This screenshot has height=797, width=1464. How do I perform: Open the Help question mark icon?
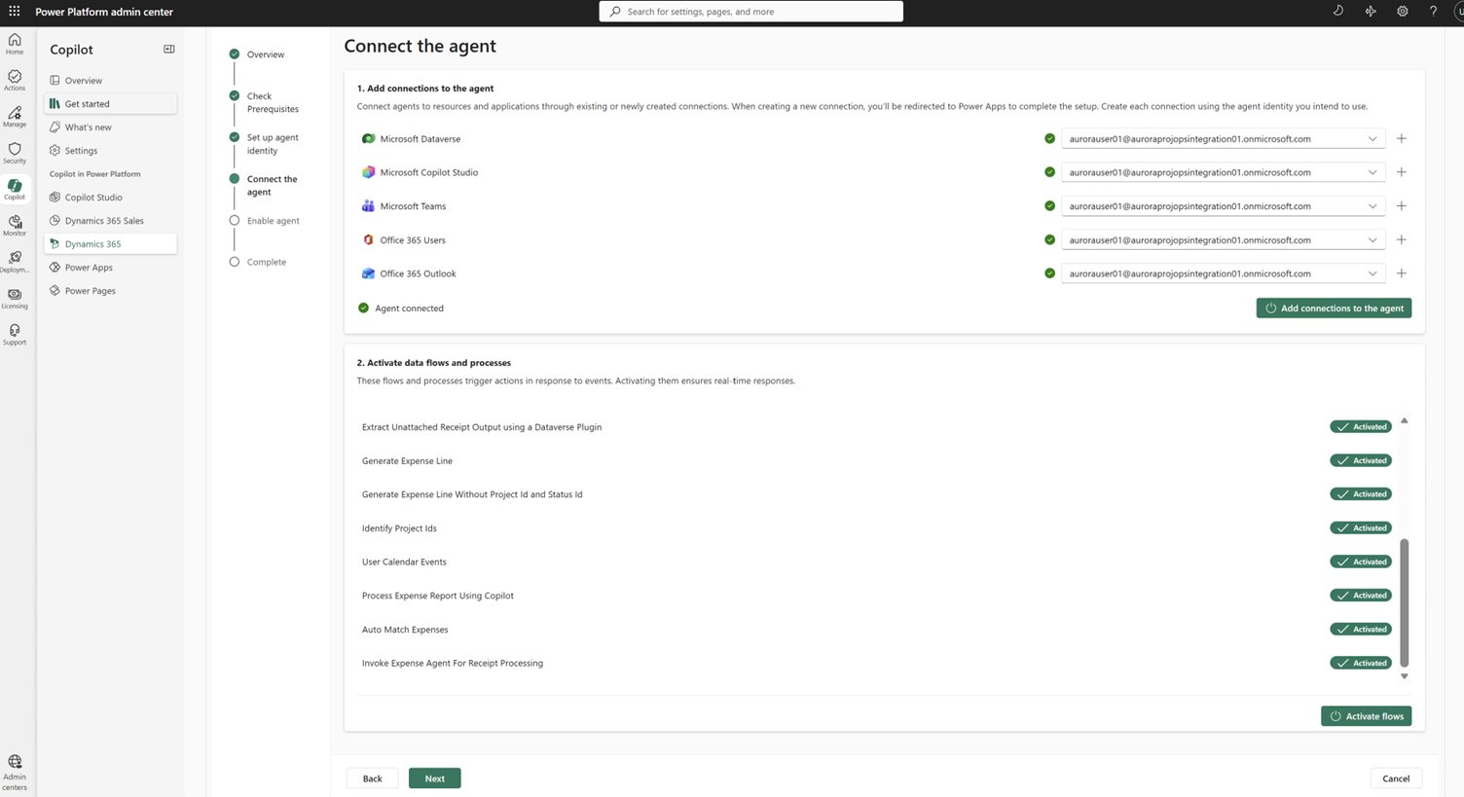click(x=1433, y=11)
